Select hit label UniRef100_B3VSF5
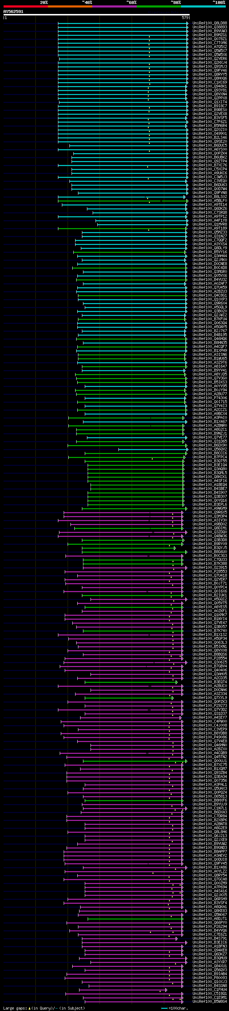229x1011 pixels. [210, 118]
